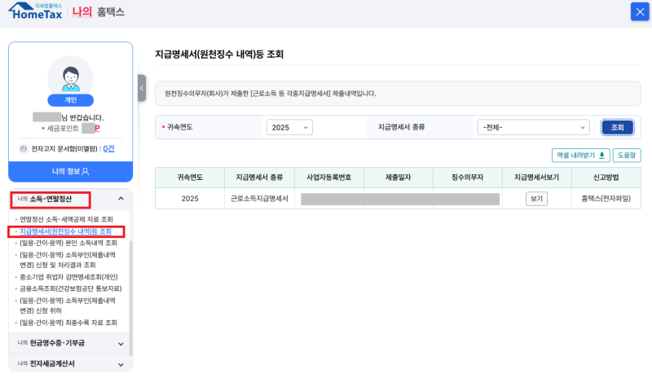Viewport: 652px width, 387px height.
Task: Open 소득부인(제출내역 변경) 신청 취하
Action: [x=68, y=306]
